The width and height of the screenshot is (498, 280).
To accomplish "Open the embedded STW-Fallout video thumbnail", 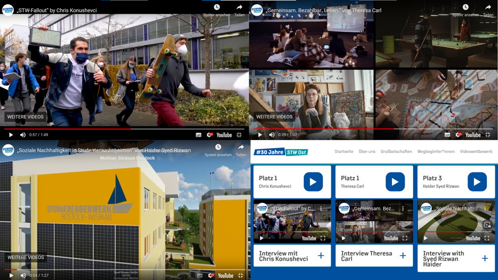I will tap(292, 222).
